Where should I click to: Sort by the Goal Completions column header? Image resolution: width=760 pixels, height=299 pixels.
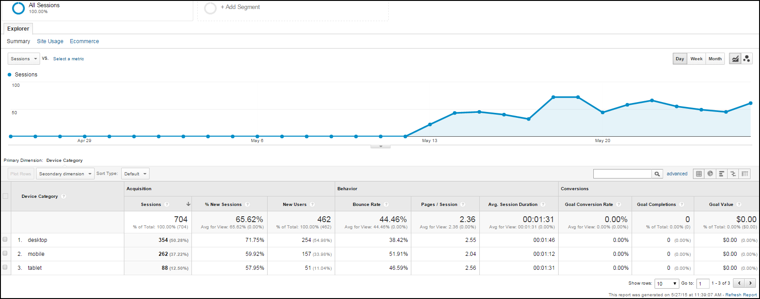tap(656, 205)
